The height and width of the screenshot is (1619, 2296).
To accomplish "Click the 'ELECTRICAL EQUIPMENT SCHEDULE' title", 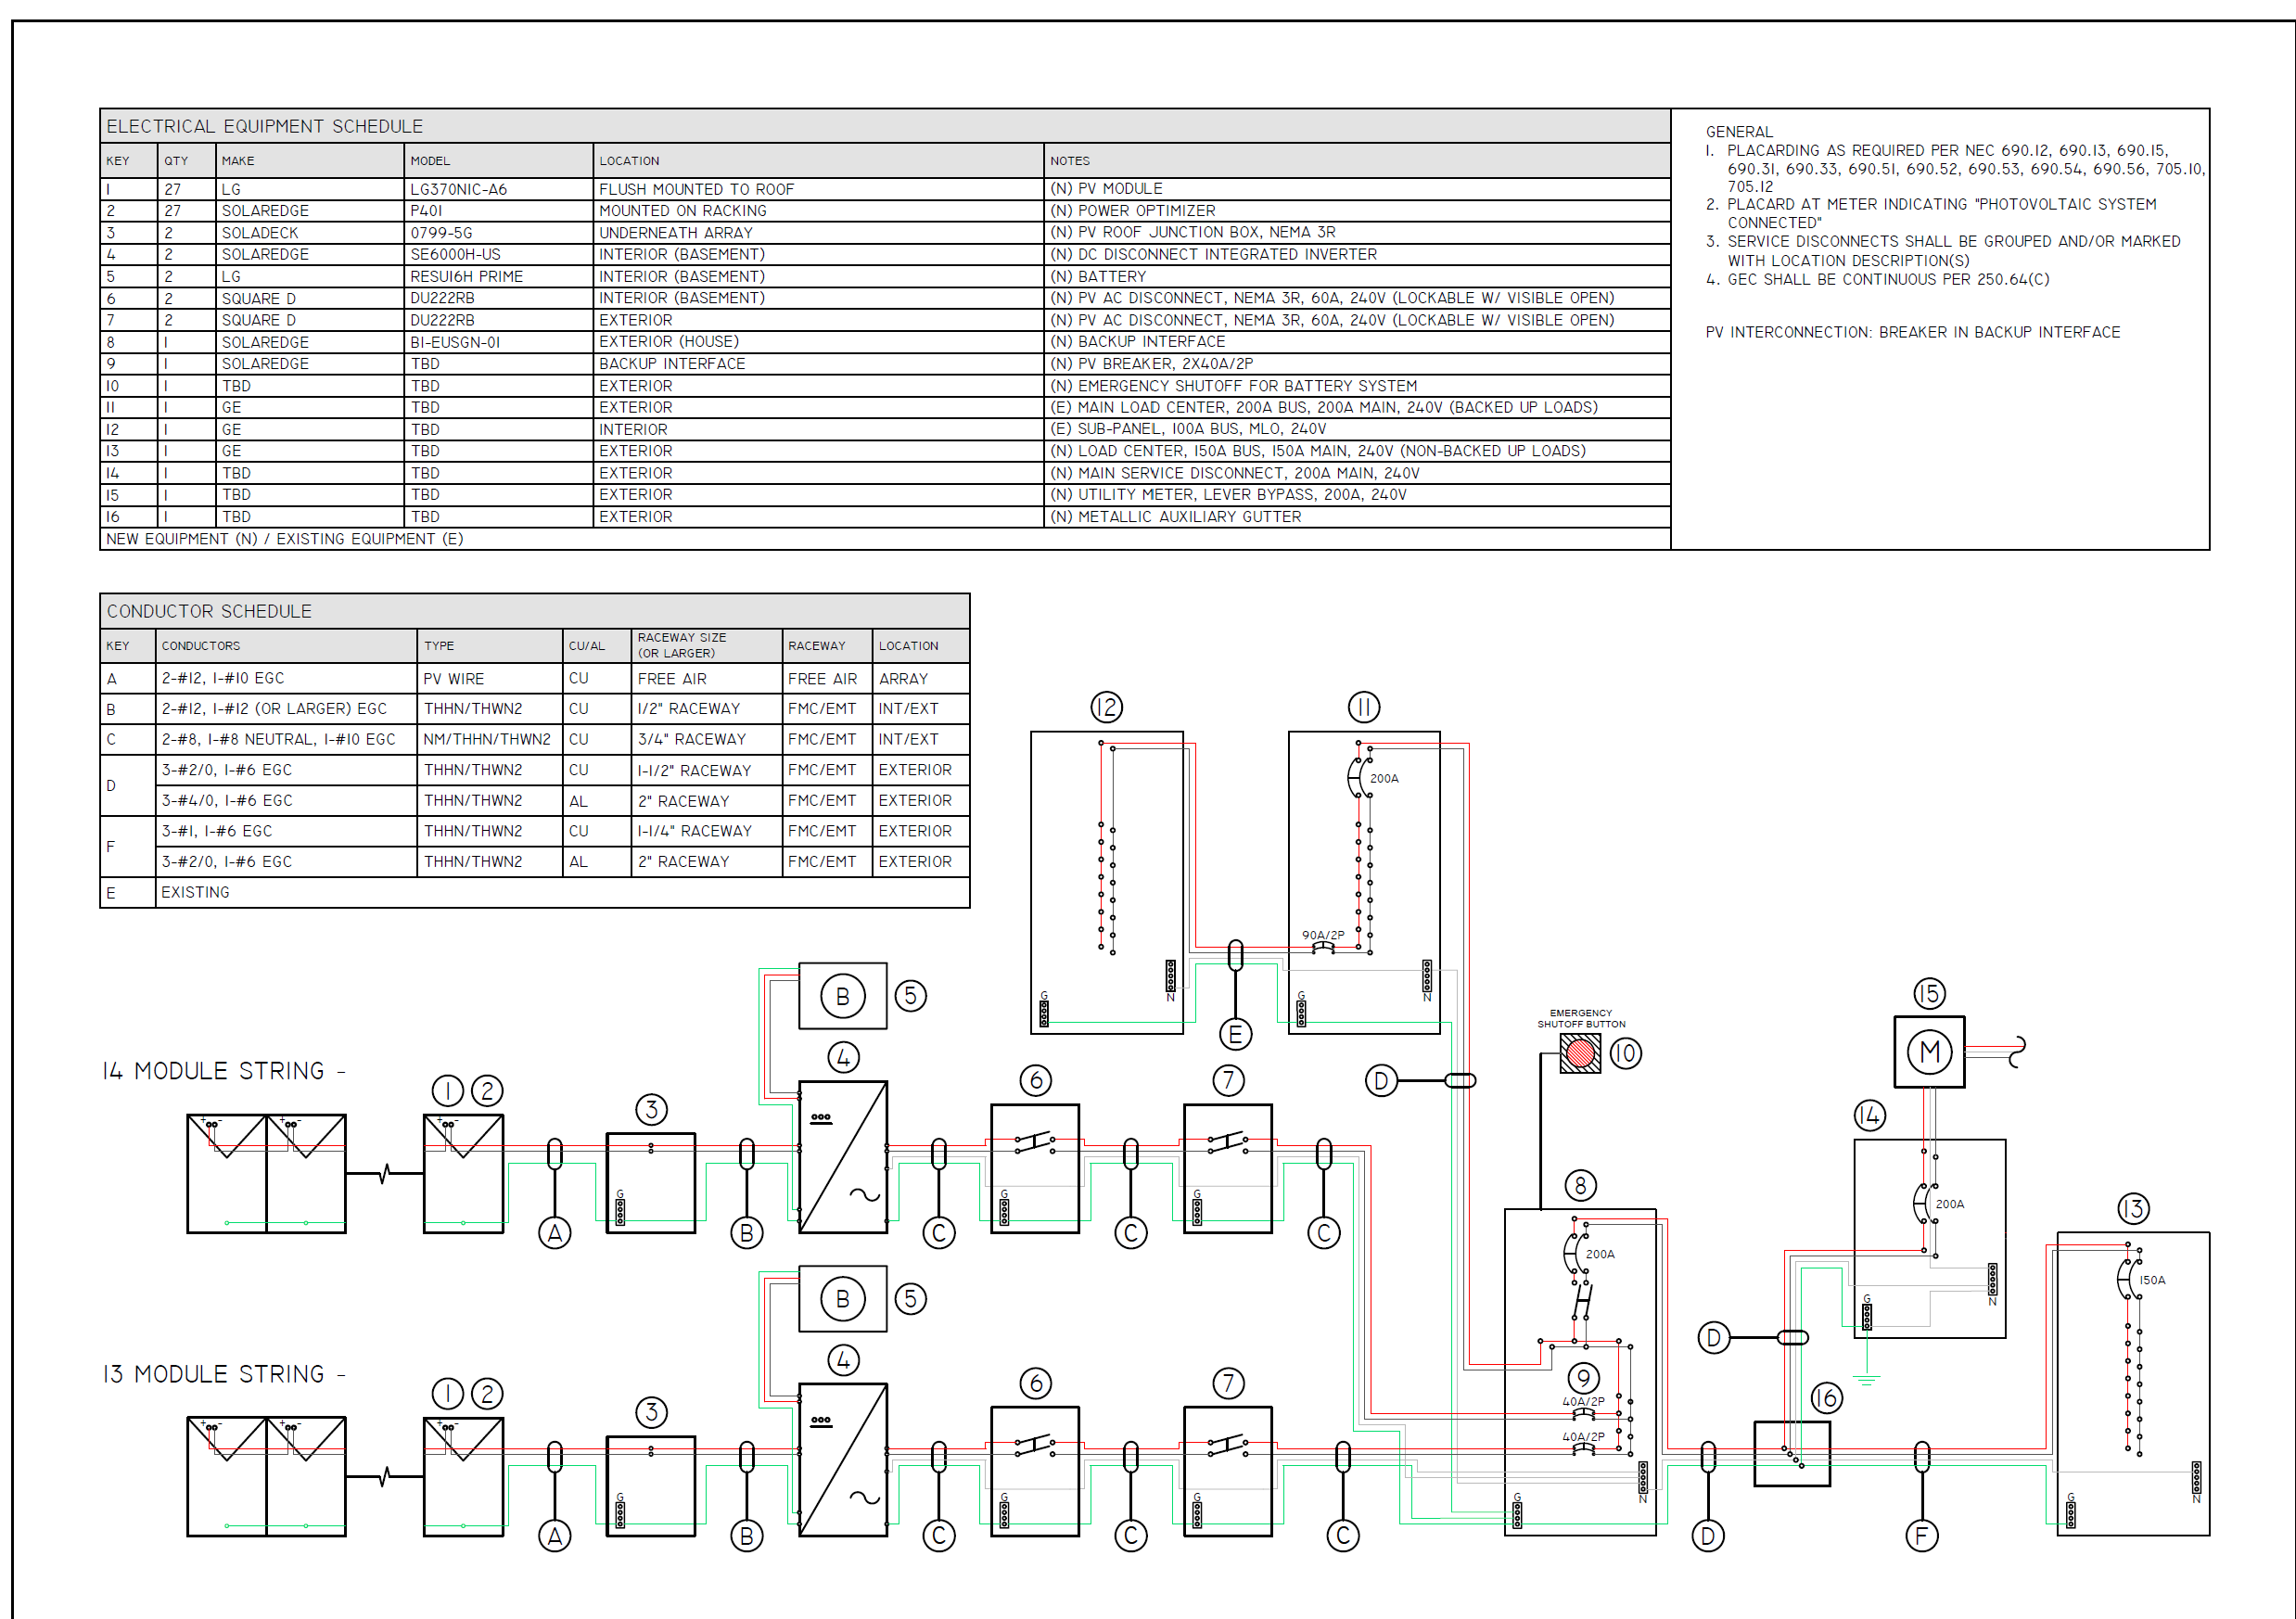I will click(x=264, y=126).
